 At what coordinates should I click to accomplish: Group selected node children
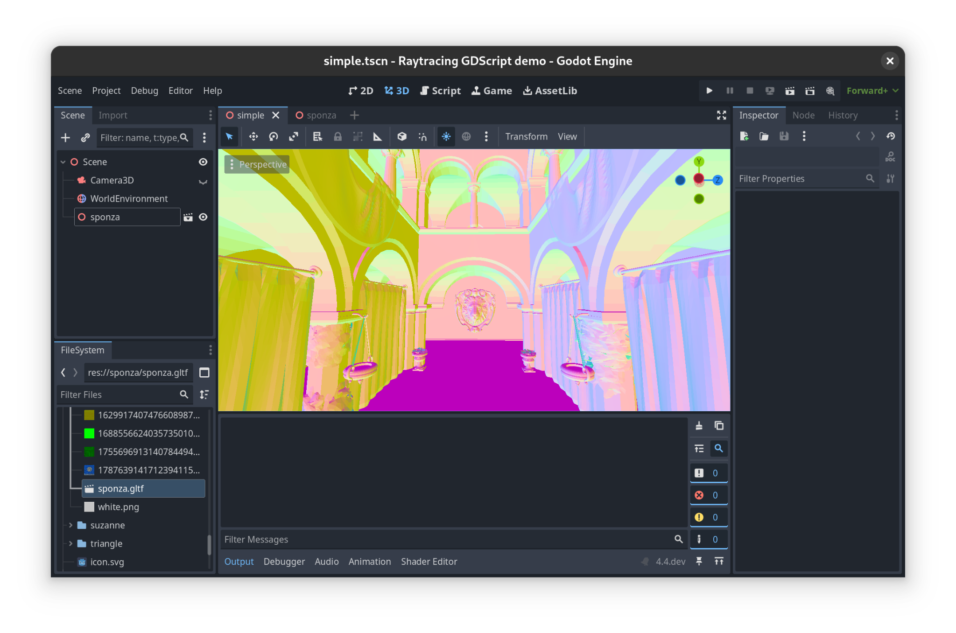(358, 137)
